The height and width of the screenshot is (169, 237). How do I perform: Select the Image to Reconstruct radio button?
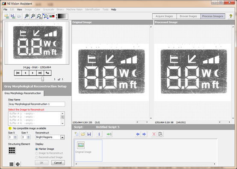click(x=36, y=153)
